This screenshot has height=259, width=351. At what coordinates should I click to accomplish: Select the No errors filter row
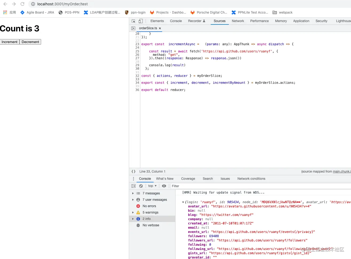(152, 206)
